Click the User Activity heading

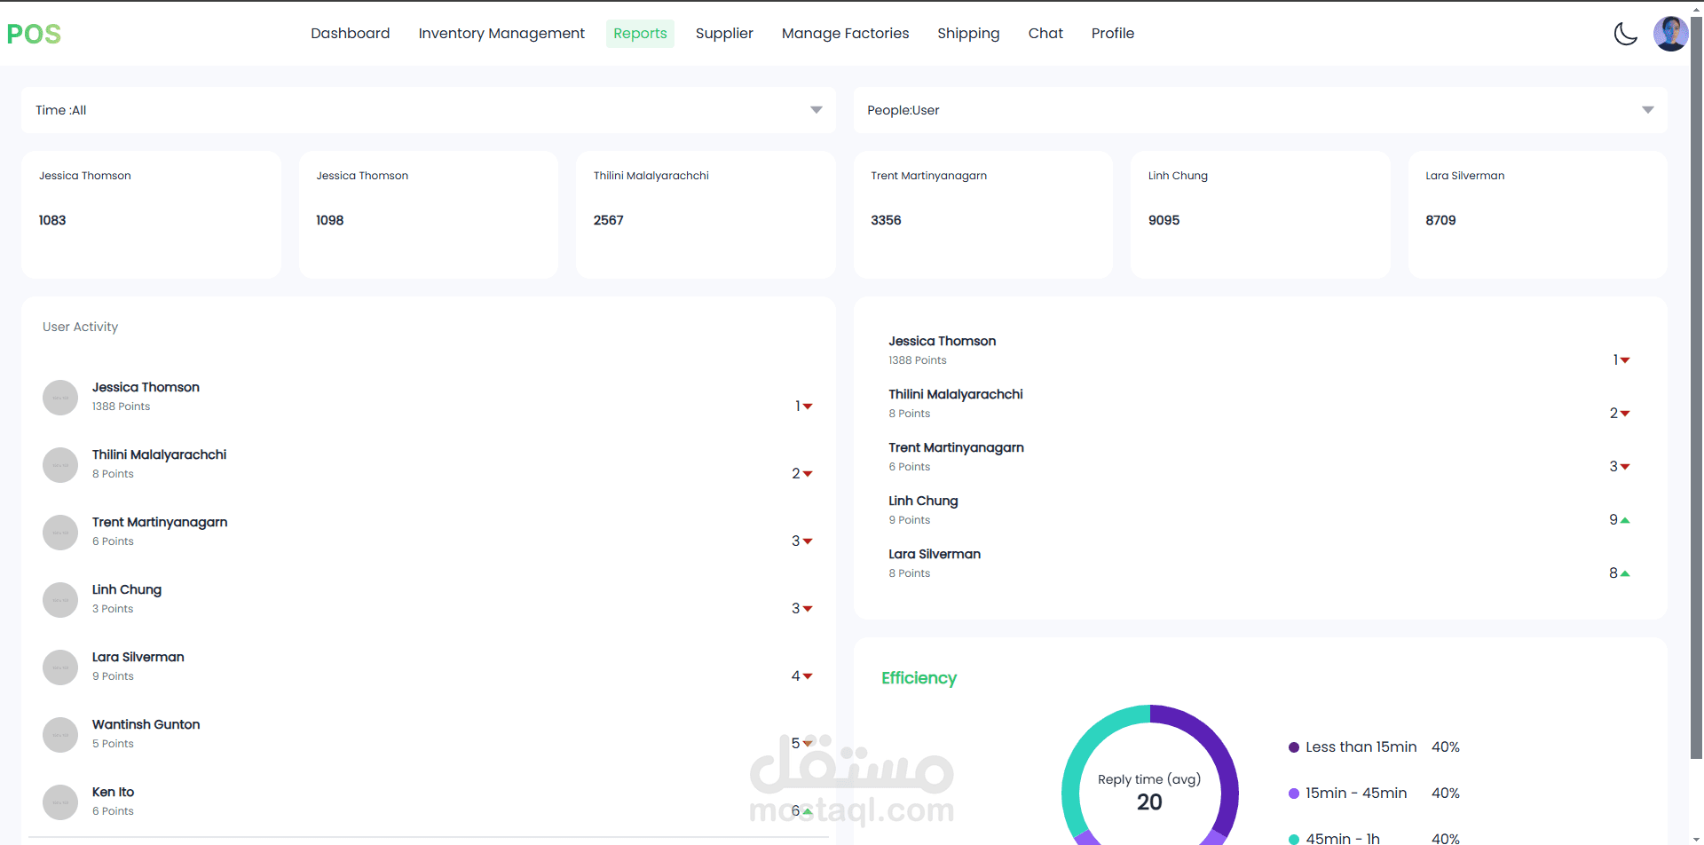pyautogui.click(x=80, y=327)
